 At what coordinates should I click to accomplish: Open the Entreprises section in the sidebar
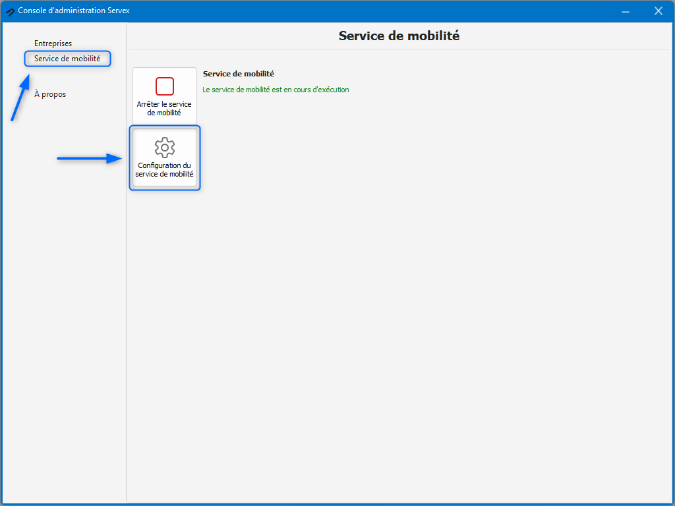[x=53, y=43]
